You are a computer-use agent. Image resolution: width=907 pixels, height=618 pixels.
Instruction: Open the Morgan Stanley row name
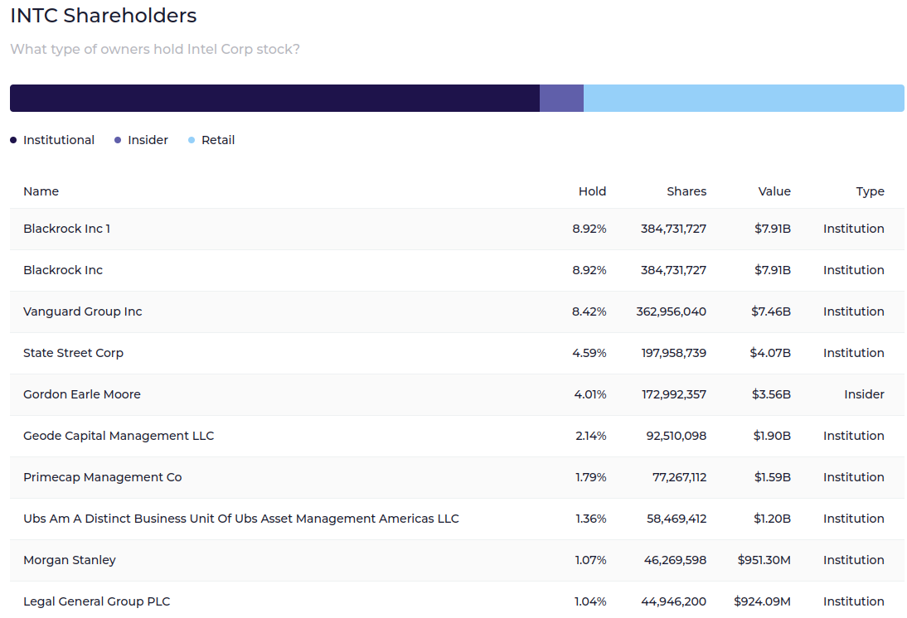(70, 560)
